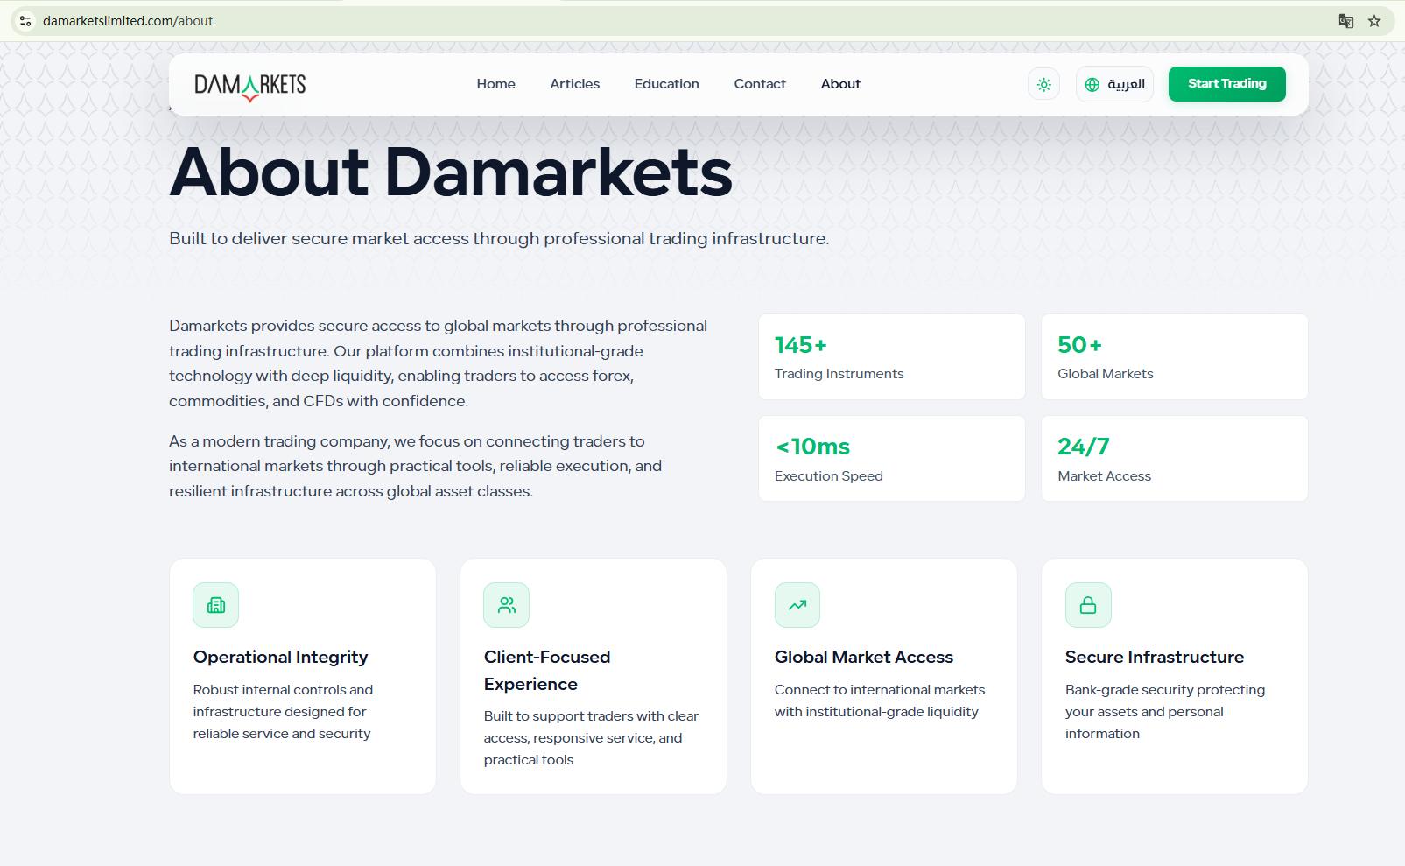The width and height of the screenshot is (1405, 866).
Task: Switch language to العربية
Action: pos(1114,85)
